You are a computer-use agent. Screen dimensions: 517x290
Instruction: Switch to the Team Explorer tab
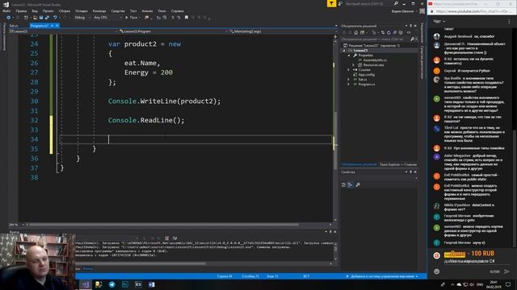point(398,164)
